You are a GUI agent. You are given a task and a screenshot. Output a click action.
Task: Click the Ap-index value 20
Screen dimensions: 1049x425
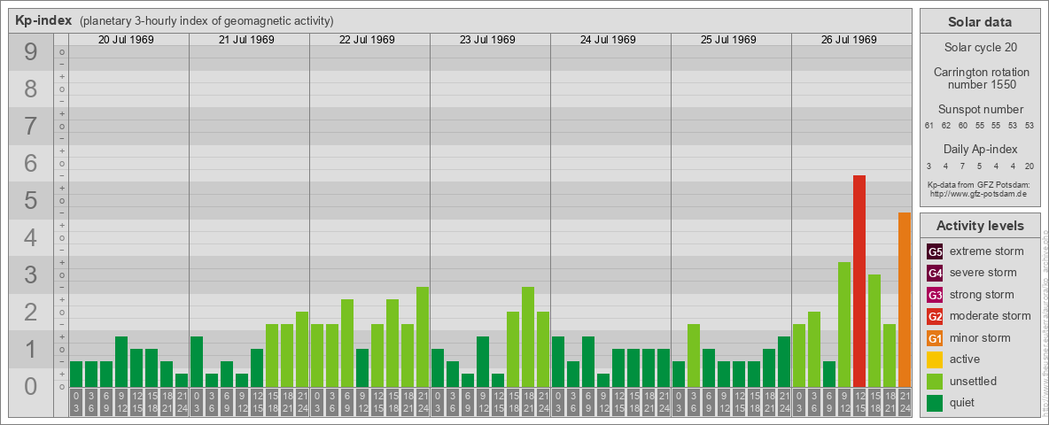pyautogui.click(x=1030, y=166)
